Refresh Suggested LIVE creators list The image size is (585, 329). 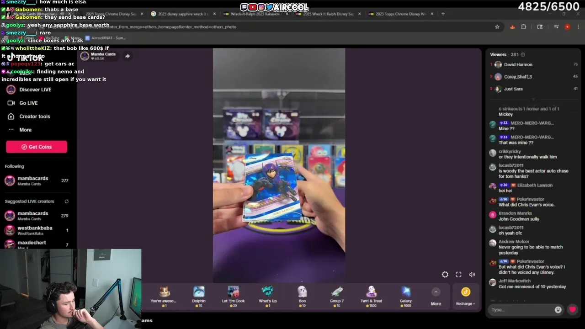66,202
